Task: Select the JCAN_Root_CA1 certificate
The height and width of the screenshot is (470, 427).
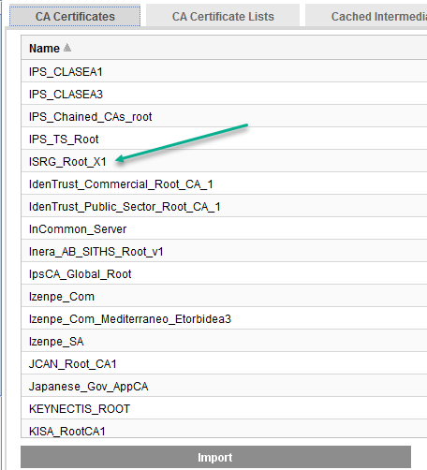Action: coord(224,363)
